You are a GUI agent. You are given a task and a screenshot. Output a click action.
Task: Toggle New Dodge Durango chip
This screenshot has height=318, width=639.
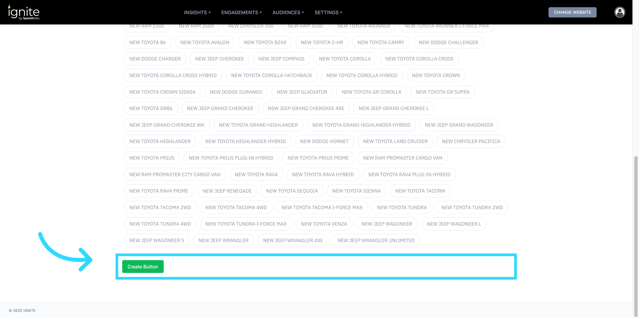[x=236, y=92]
